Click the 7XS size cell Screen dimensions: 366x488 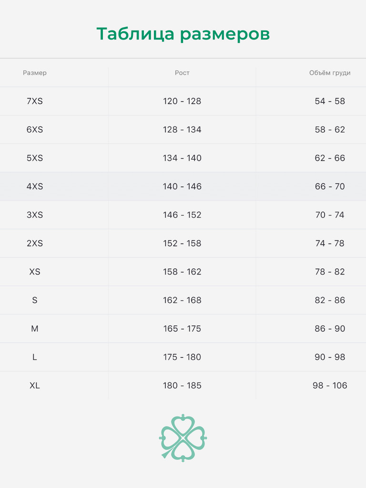point(35,101)
